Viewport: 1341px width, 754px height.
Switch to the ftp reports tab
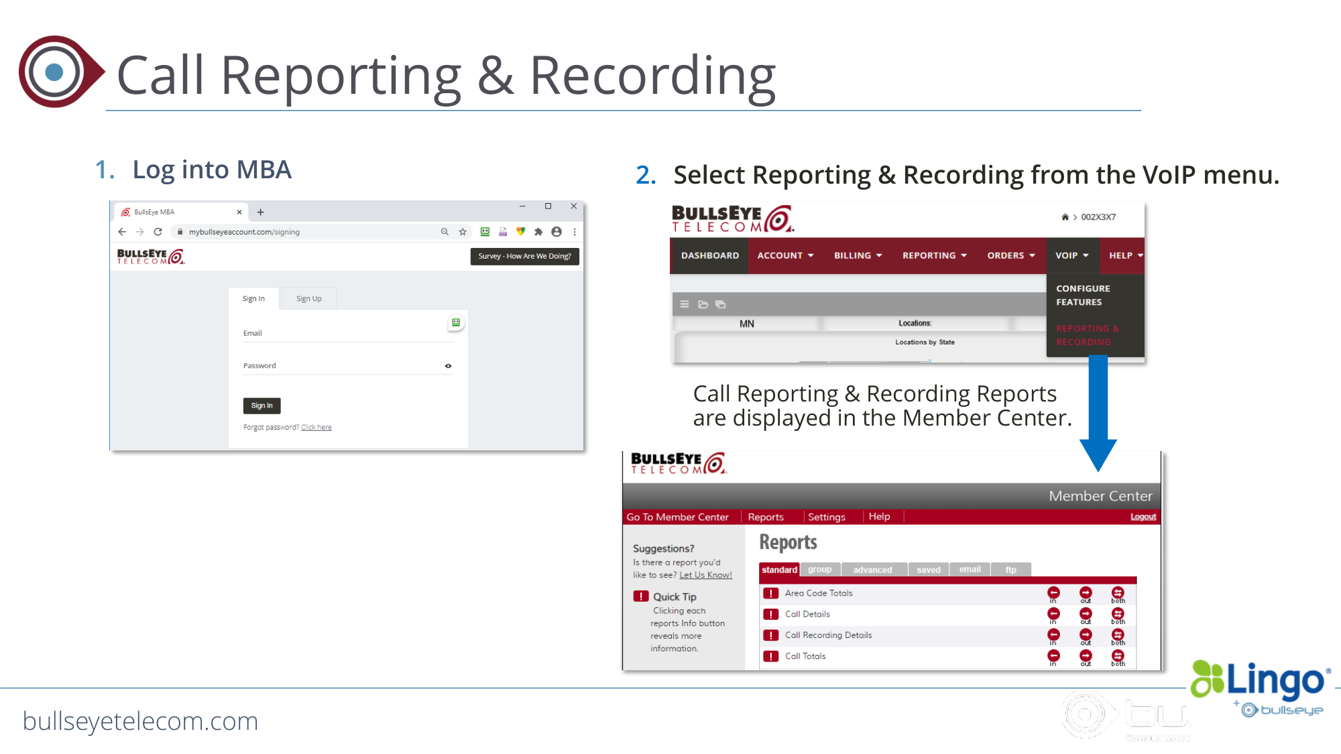click(1011, 570)
